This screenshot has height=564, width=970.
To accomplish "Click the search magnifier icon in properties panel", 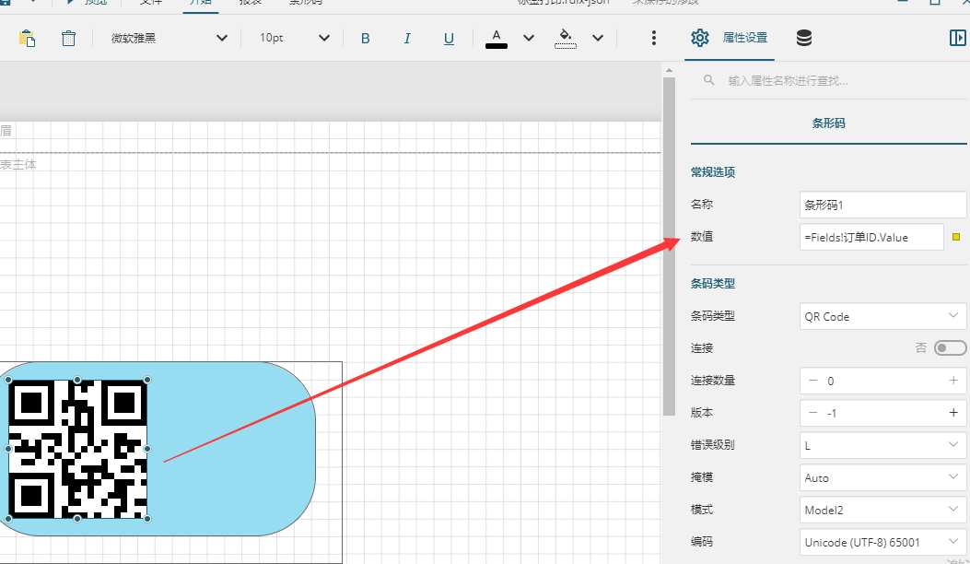I will coord(709,80).
